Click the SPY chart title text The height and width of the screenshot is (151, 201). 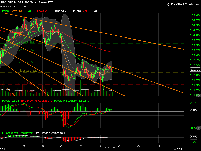coord(28,2)
